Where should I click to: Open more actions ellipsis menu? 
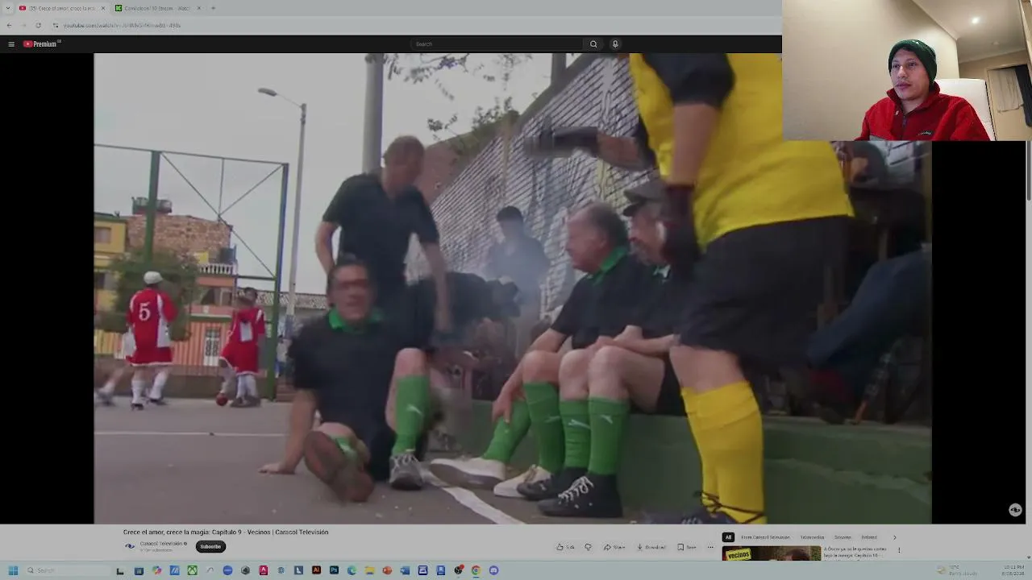pyautogui.click(x=710, y=547)
